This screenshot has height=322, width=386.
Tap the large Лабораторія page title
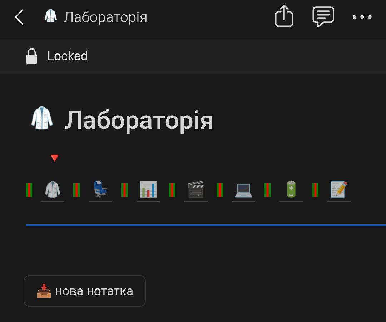click(x=139, y=121)
